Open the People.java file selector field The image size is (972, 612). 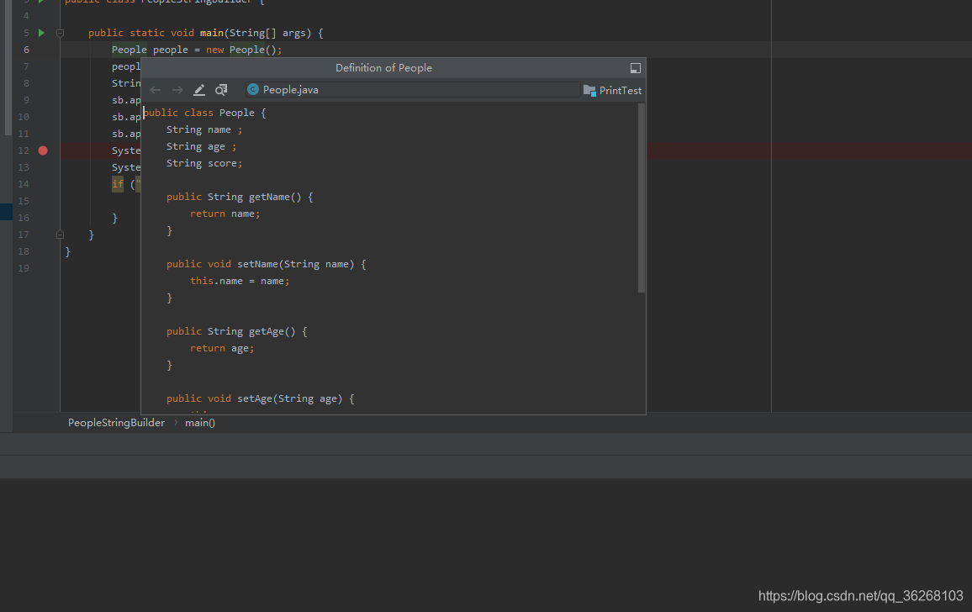point(412,89)
